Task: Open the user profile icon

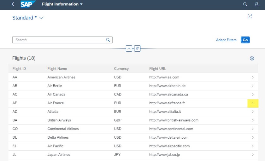Action: point(256,4)
